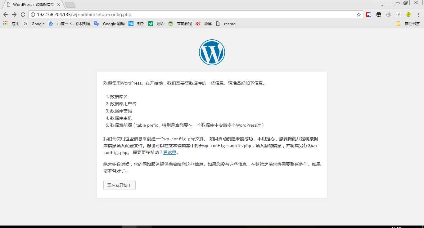Go back to the previous page

tap(5, 15)
